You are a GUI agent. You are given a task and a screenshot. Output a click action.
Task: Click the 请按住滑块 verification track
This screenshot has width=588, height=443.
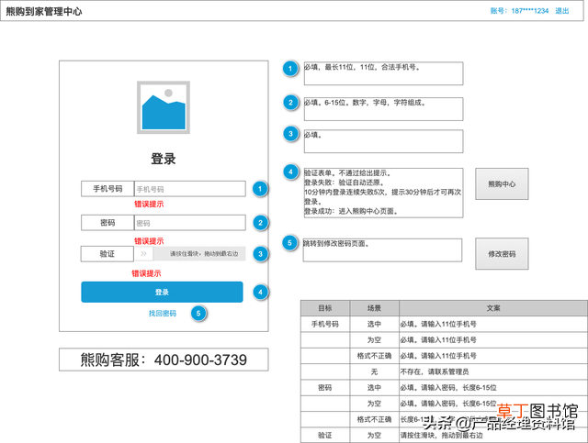point(199,253)
